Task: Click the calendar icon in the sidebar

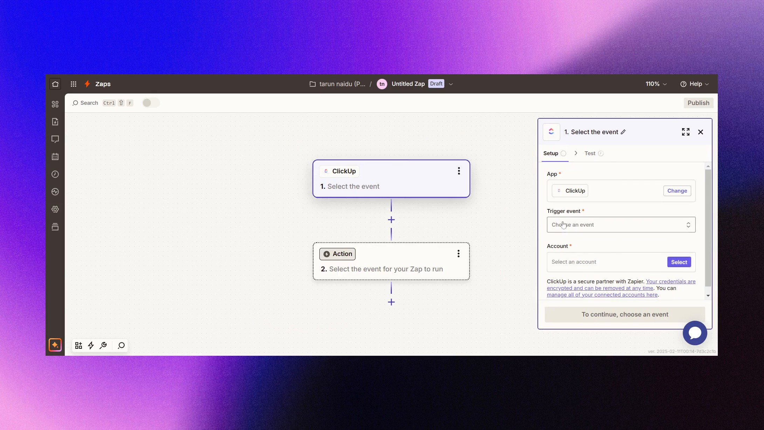Action: tap(55, 157)
